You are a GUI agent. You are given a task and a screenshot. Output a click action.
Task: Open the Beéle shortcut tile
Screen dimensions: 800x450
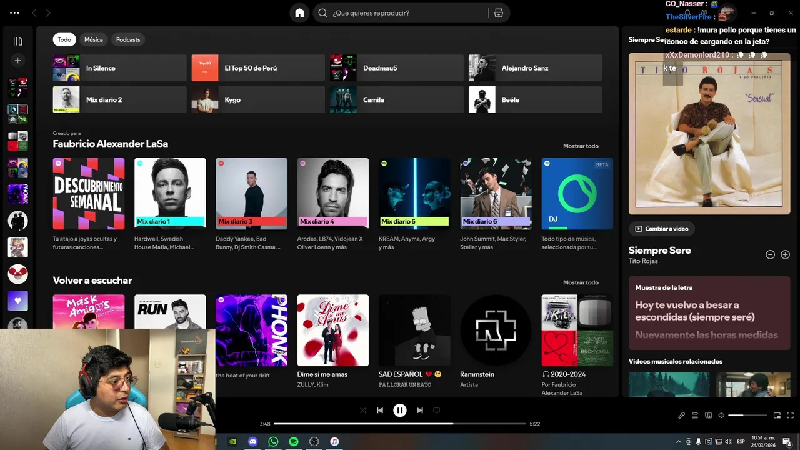[x=536, y=99]
